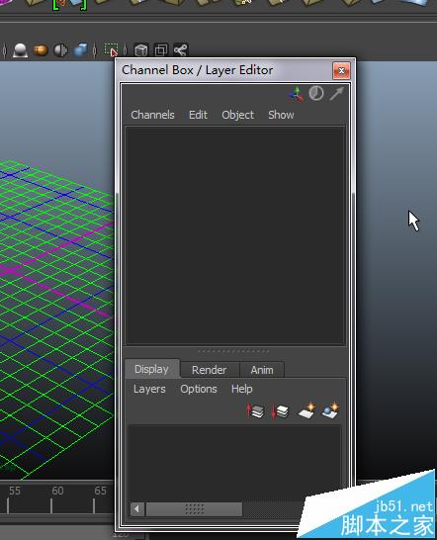Click the dotted splitter handle above Display tab
Screen dimensions: 437x540
tap(233, 351)
